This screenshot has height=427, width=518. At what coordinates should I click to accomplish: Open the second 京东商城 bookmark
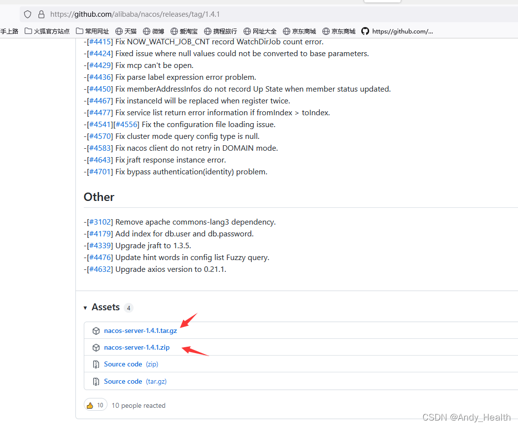[339, 32]
